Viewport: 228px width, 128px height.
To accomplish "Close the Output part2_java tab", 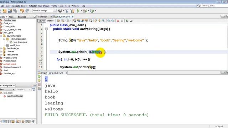I will point(66,73).
